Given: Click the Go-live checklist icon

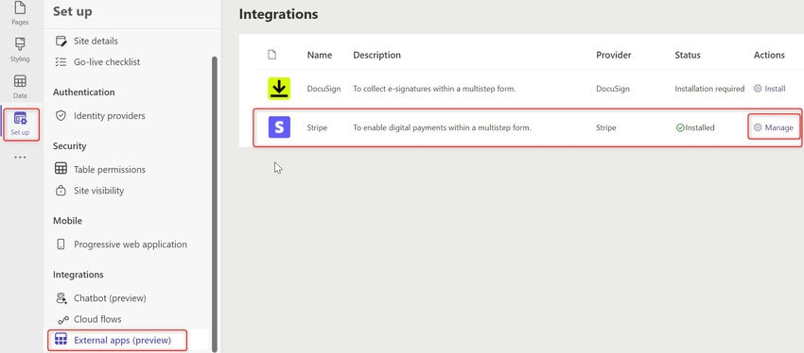Looking at the screenshot, I should pyautogui.click(x=61, y=62).
